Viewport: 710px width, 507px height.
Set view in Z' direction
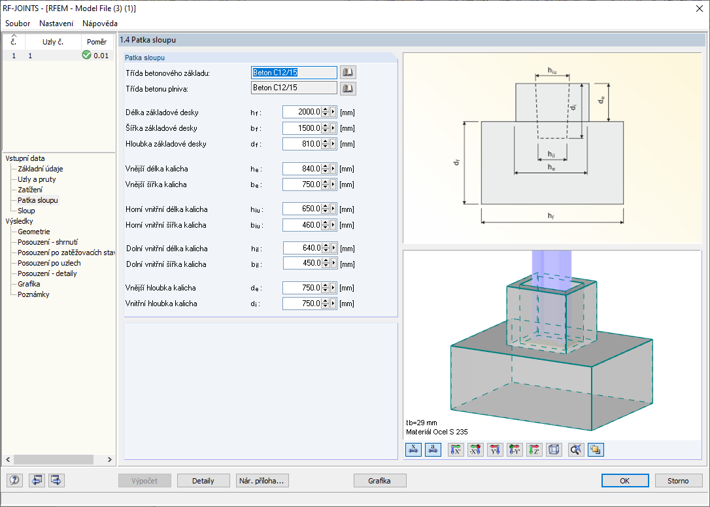coord(534,450)
